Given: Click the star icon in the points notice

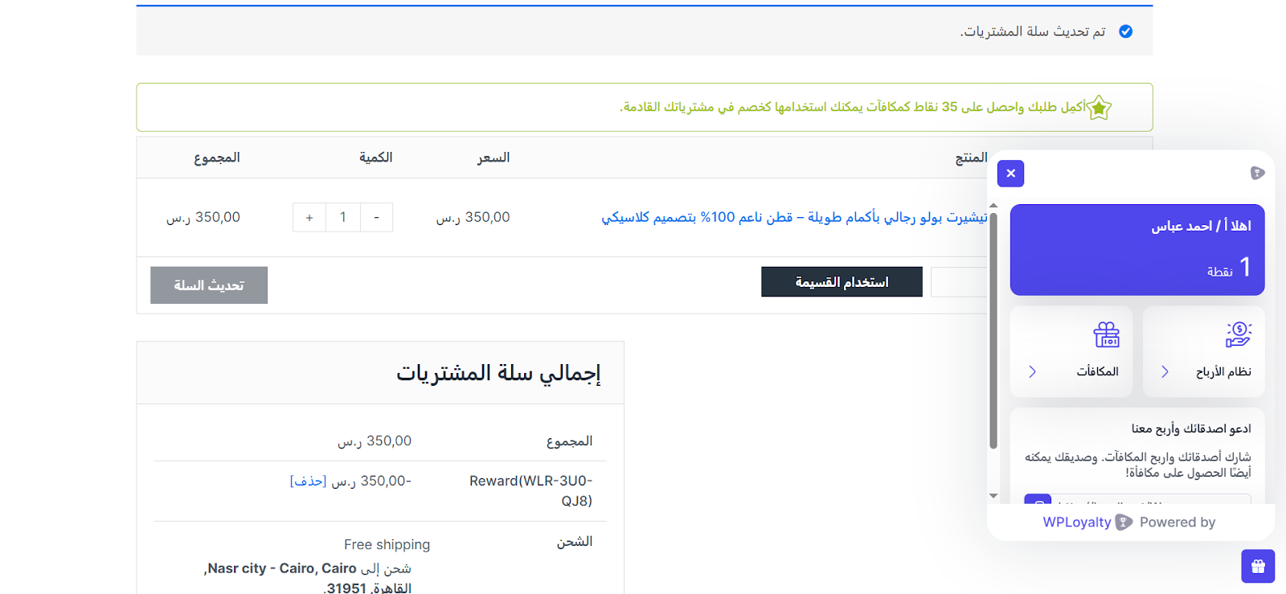Looking at the screenshot, I should coord(1099,108).
